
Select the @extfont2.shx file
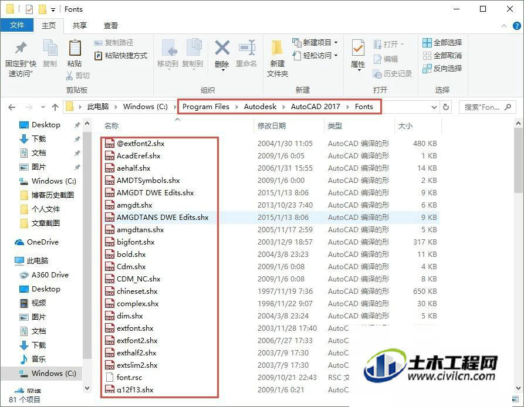click(140, 144)
